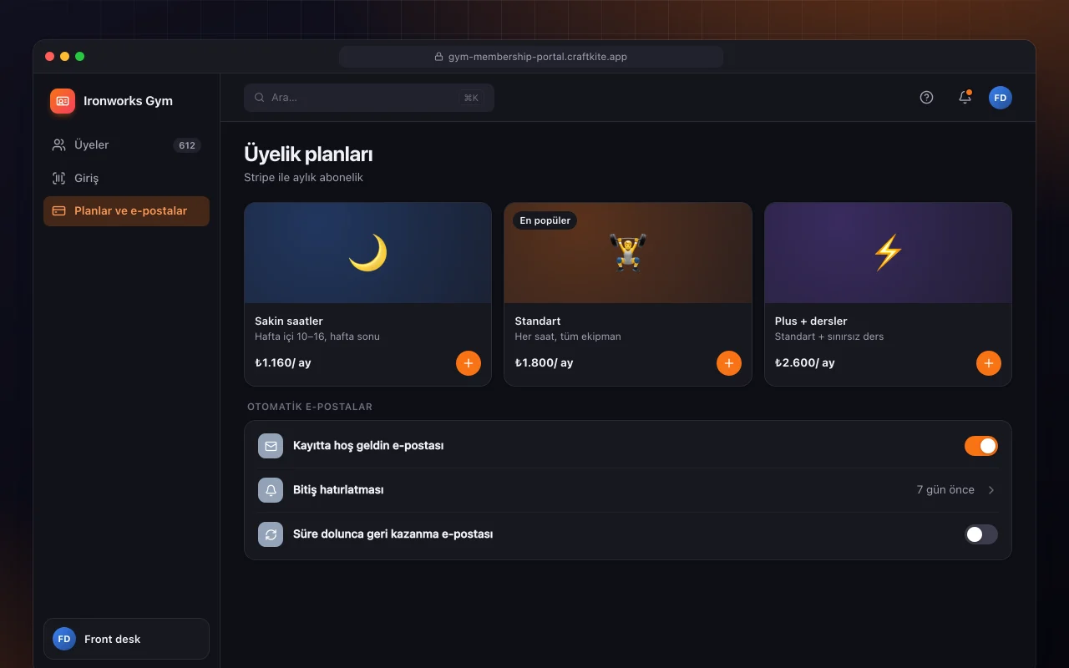Click the ₺1.800/ ay price

544,363
